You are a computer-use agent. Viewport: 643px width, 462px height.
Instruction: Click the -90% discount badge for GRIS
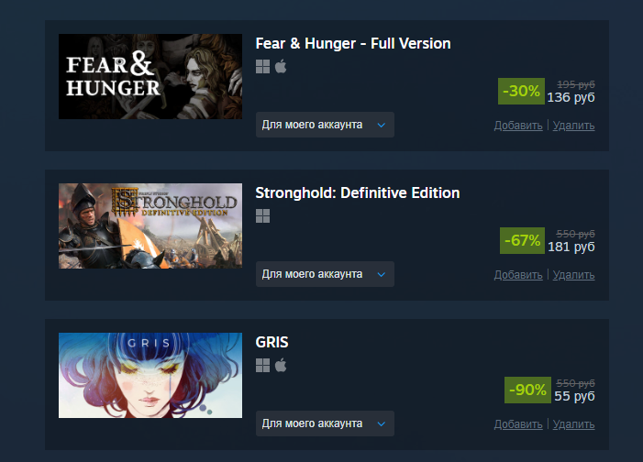527,390
